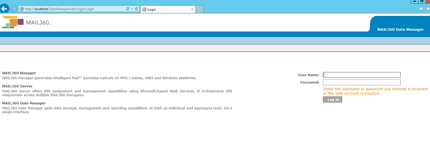Open a new blank browser tab
This screenshot has width=430, height=148.
(x=199, y=9)
